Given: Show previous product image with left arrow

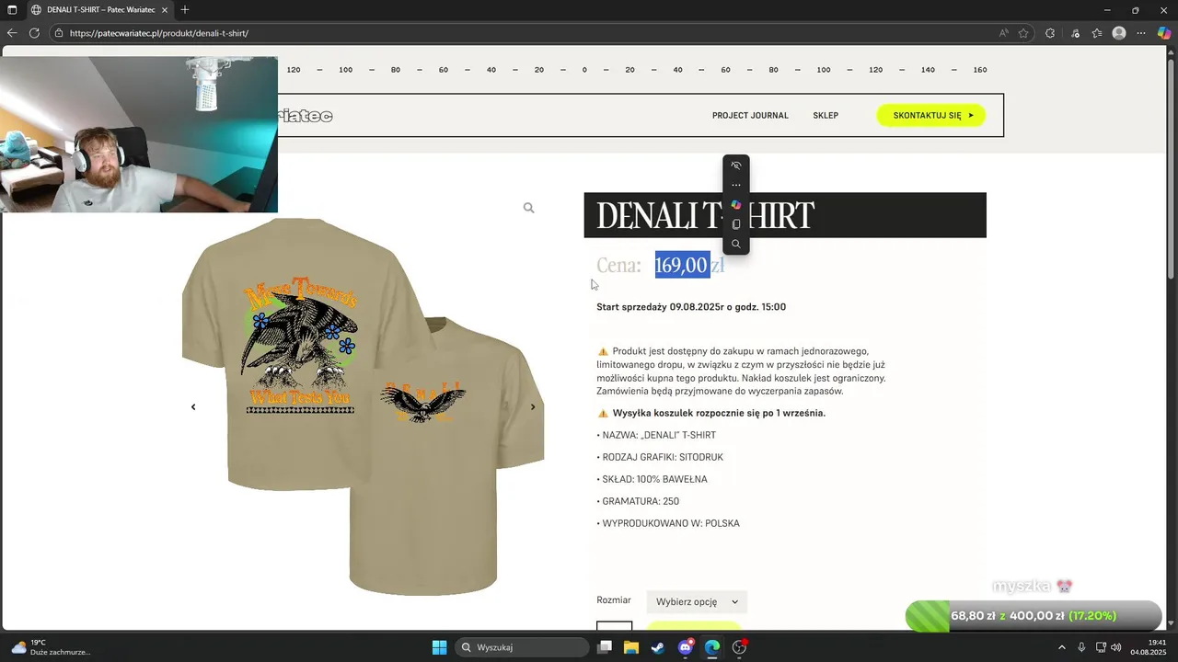Looking at the screenshot, I should pos(193,406).
